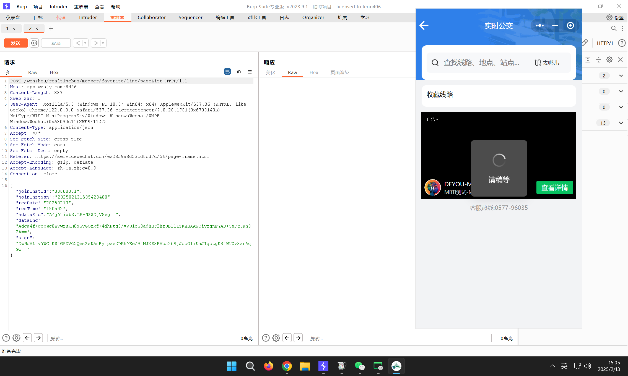Expand the 广告 ad dropdown label
The height and width of the screenshot is (376, 628).
pyautogui.click(x=432, y=119)
